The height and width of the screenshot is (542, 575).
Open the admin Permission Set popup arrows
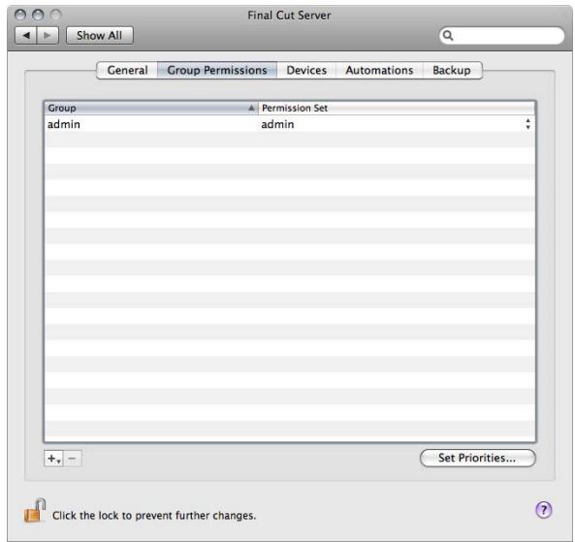tap(527, 124)
